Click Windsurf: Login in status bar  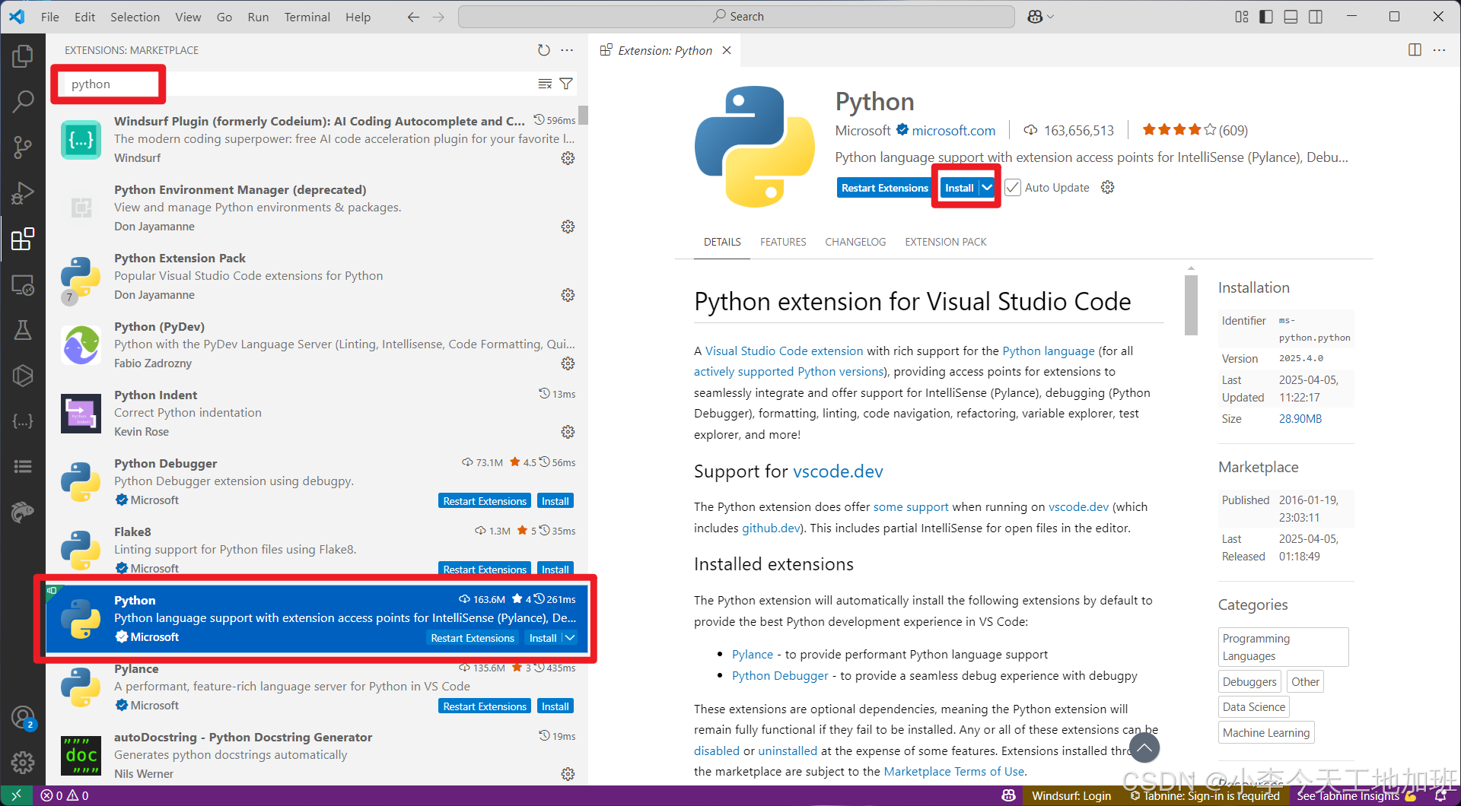point(1071,795)
